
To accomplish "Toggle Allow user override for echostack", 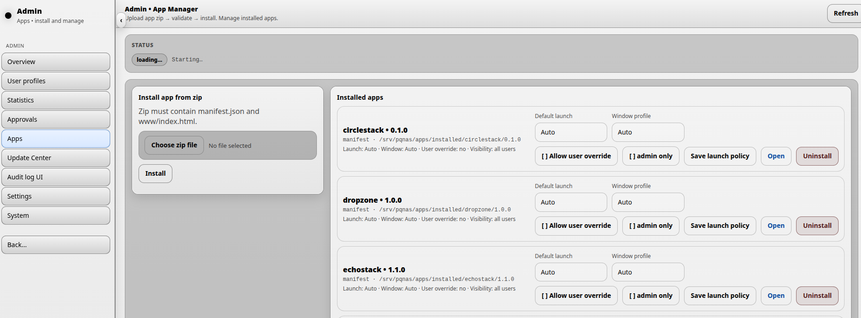I will coord(576,296).
